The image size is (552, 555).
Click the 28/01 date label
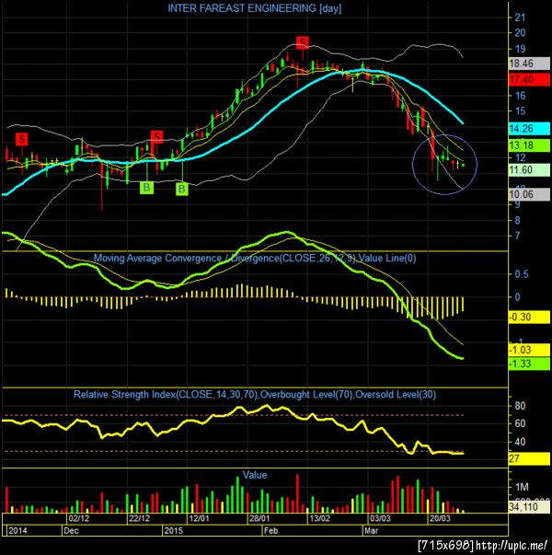(x=259, y=518)
